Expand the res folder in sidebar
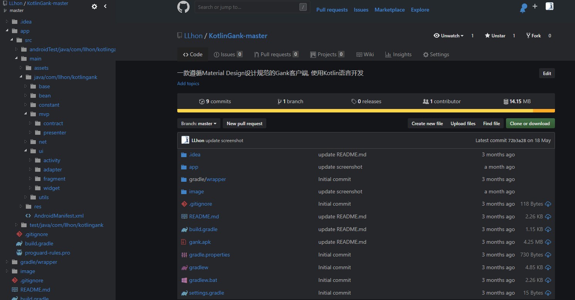Screen dimensions: 575x300 [x=21, y=206]
